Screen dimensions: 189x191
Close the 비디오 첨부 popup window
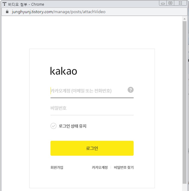(180, 3)
